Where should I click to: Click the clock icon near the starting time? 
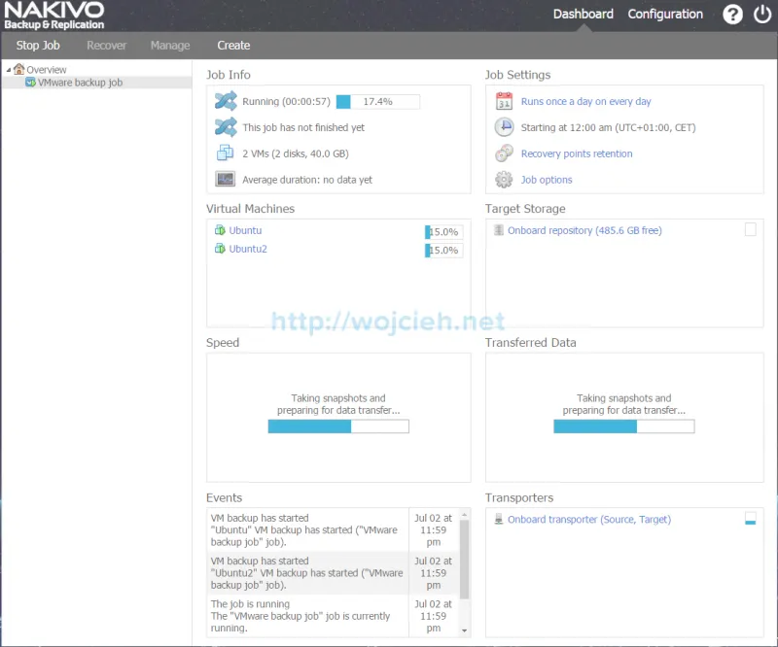pyautogui.click(x=505, y=126)
